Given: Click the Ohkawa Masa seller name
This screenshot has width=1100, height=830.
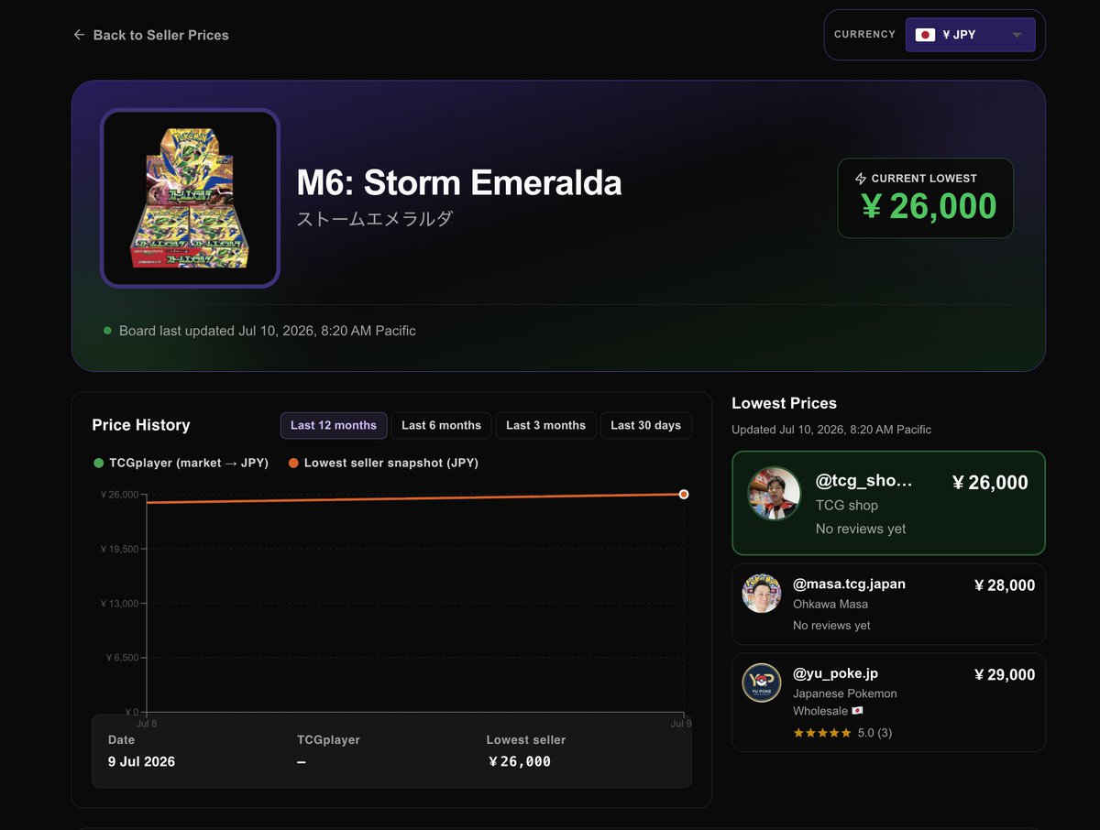Looking at the screenshot, I should pos(830,604).
